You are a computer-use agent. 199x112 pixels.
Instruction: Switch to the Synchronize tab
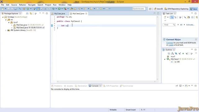coord(127,86)
